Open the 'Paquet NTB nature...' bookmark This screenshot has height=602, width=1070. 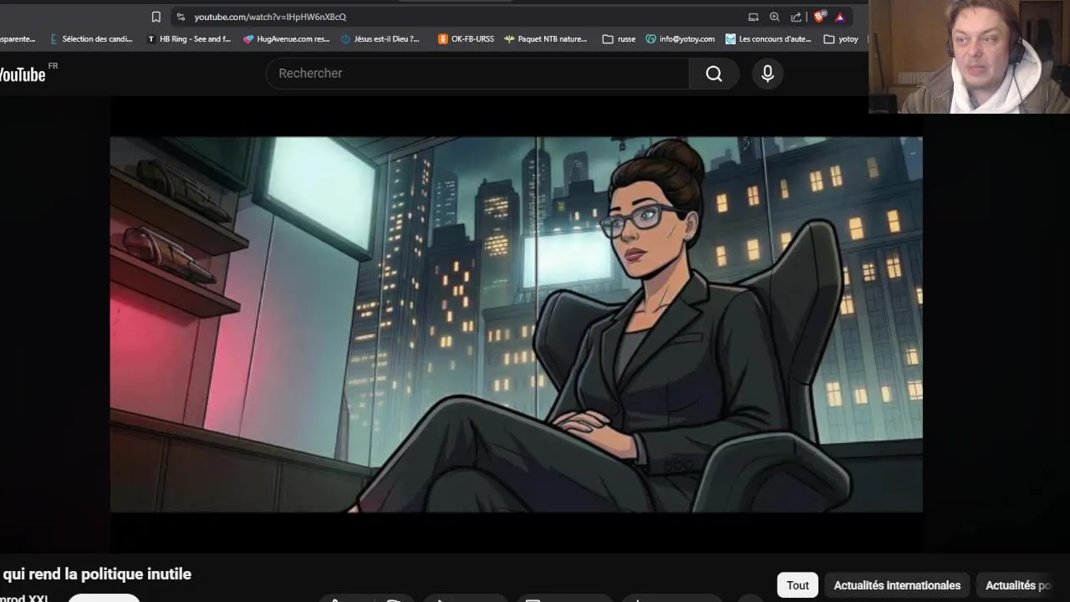point(546,38)
